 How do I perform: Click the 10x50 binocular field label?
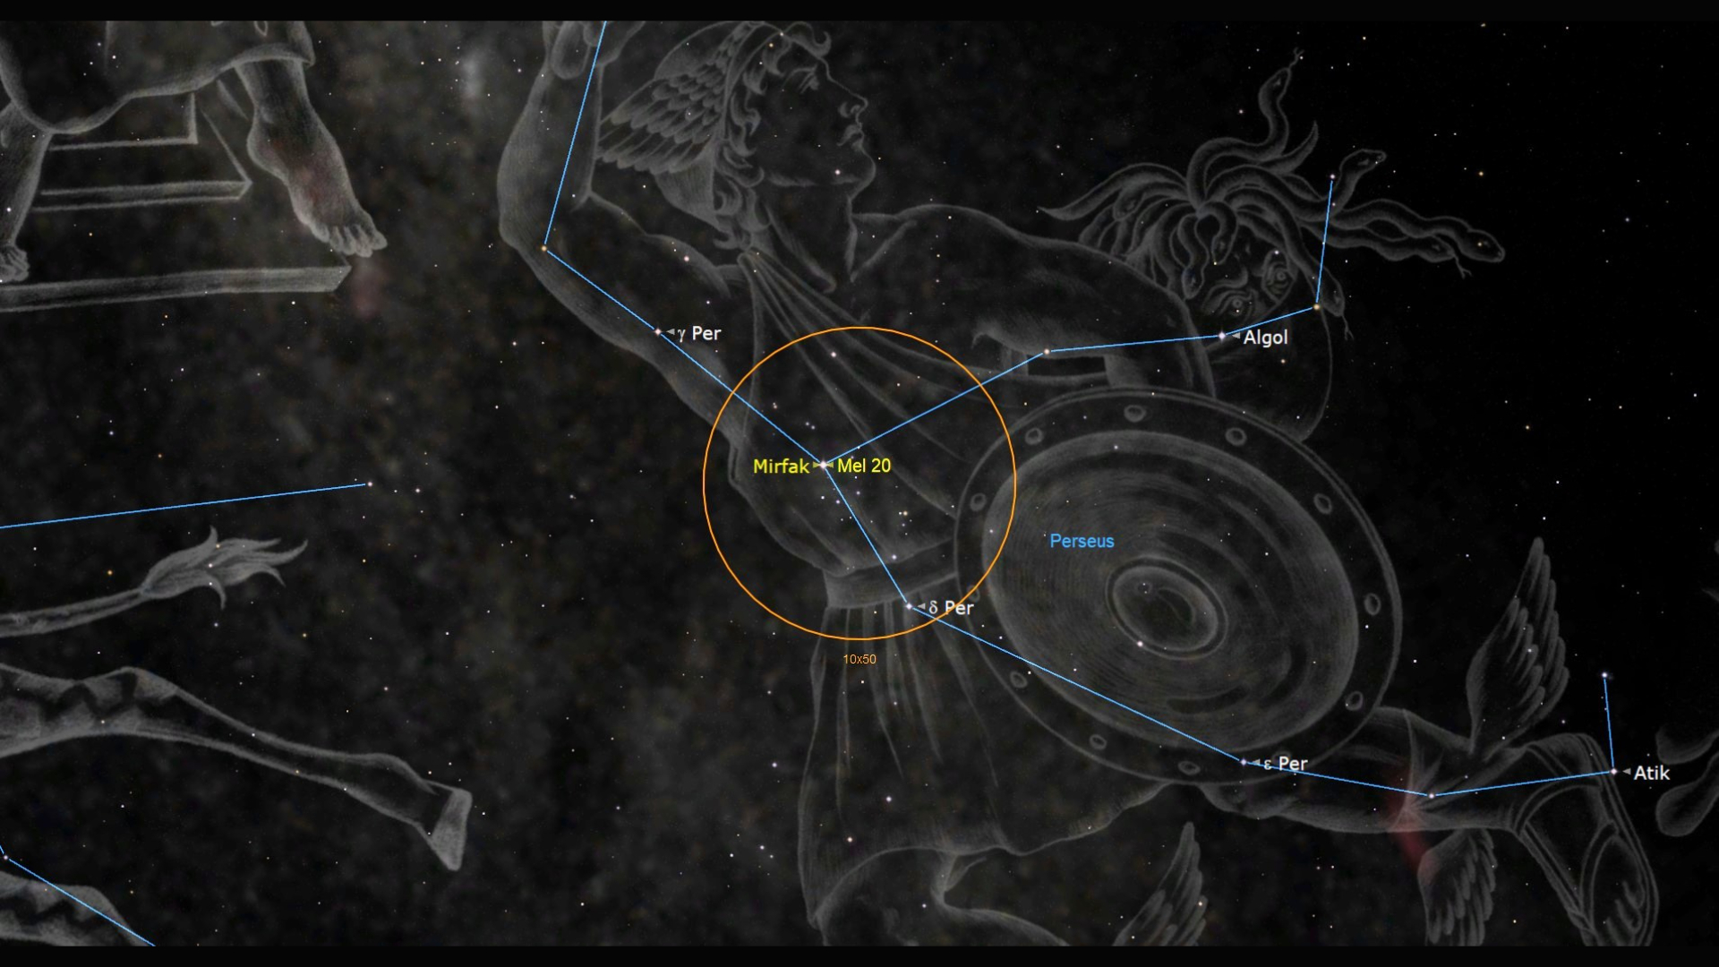point(859,659)
